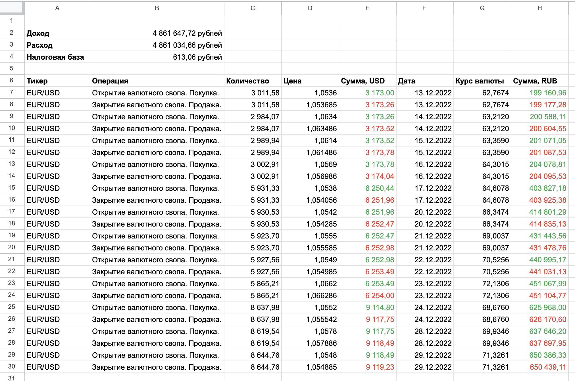Select the EUR/USD ticker in row 30

coord(57,367)
